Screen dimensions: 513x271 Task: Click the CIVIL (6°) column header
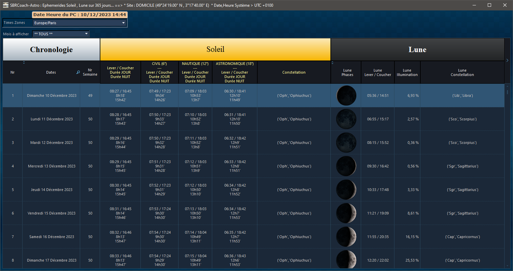pyautogui.click(x=159, y=72)
